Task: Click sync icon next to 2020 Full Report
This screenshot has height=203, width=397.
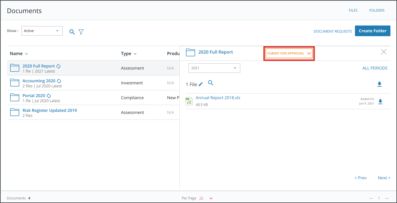Action: [59, 66]
